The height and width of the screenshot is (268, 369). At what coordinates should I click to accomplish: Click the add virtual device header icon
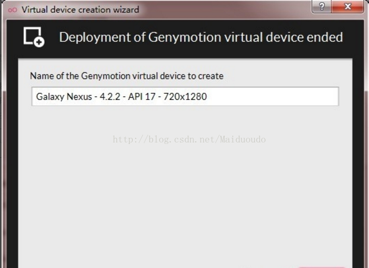coord(34,37)
